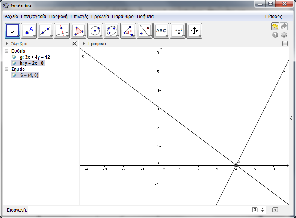The image size is (296, 218).
Task: Select the Move arrow tool
Action: (x=12, y=31)
